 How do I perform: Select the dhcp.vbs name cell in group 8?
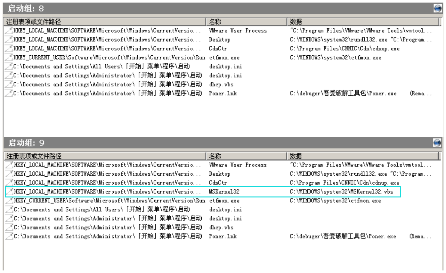[221, 84]
